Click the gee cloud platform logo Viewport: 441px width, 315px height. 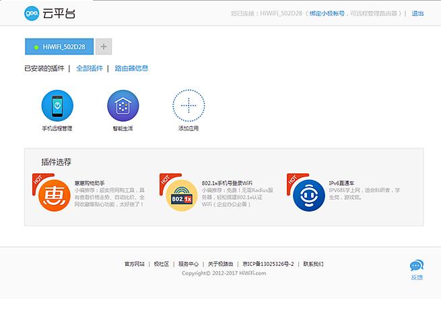[x=32, y=13]
